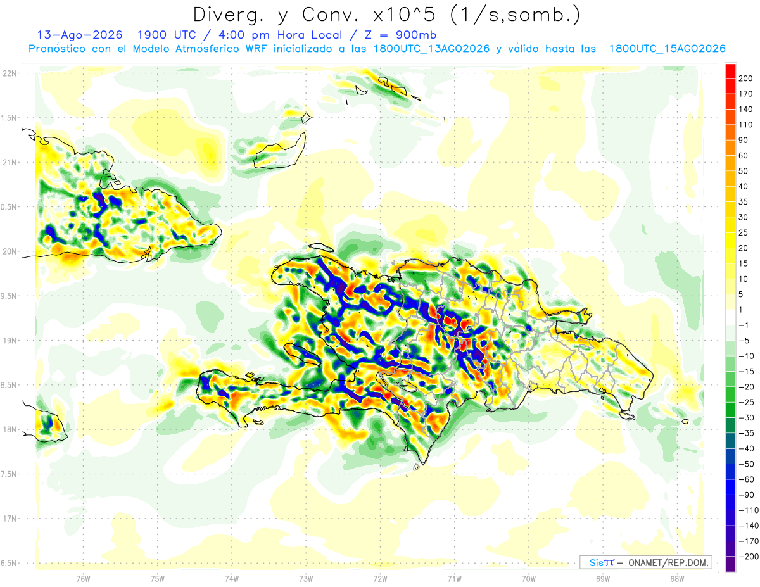Click the 71W longitude label
The height and width of the screenshot is (587, 760).
pyautogui.click(x=454, y=578)
